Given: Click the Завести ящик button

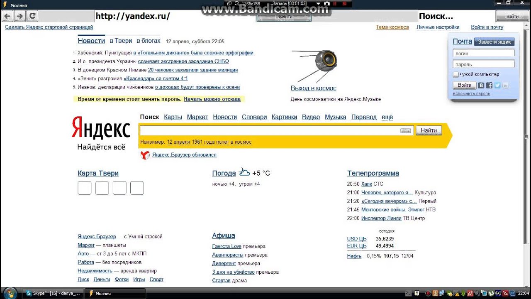Looking at the screenshot, I should point(494,42).
